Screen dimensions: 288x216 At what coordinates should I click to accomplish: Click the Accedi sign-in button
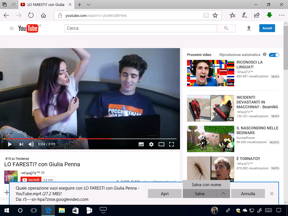267,28
